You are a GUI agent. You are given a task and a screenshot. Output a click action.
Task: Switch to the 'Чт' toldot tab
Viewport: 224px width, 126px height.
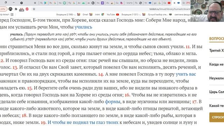(x=148, y=3)
